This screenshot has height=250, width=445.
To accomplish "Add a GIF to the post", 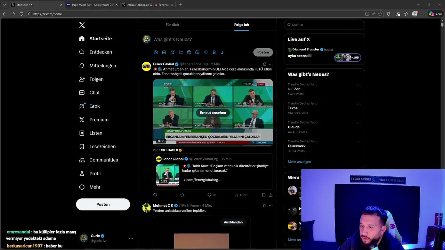I will [164, 52].
